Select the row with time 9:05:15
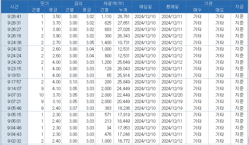 tap(124, 115)
